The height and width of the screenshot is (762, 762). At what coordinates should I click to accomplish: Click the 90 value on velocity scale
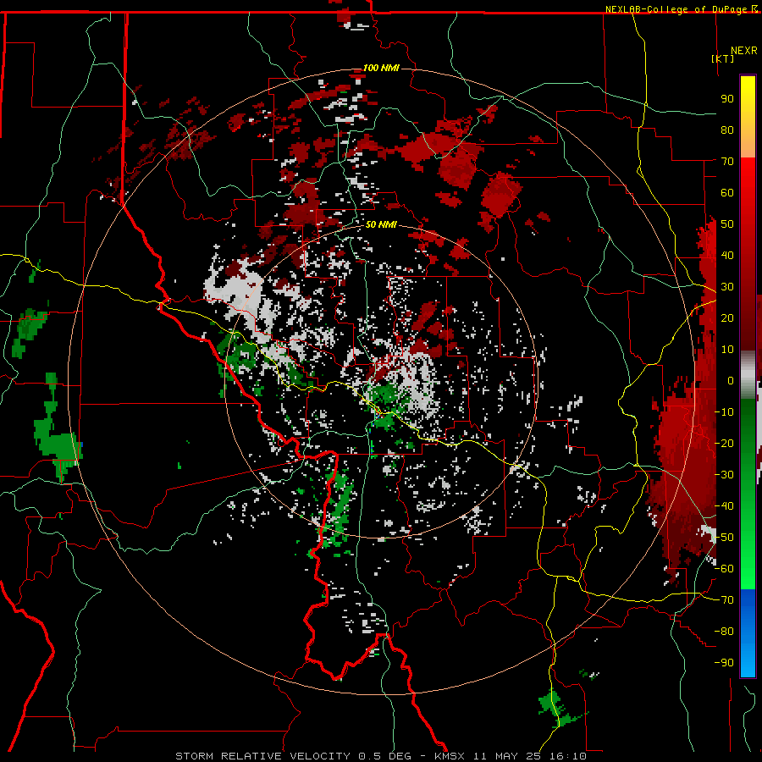[x=727, y=99]
